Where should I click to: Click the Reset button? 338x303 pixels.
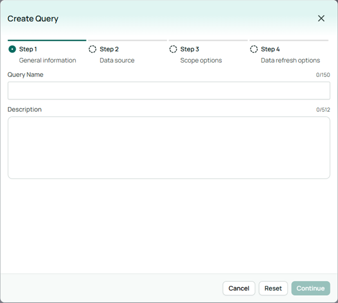click(x=273, y=288)
